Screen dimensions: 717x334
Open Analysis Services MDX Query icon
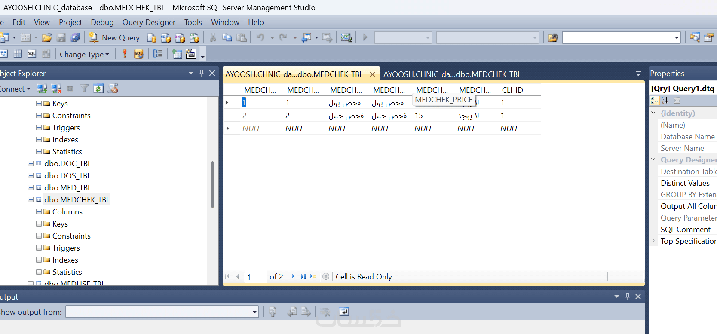(165, 38)
